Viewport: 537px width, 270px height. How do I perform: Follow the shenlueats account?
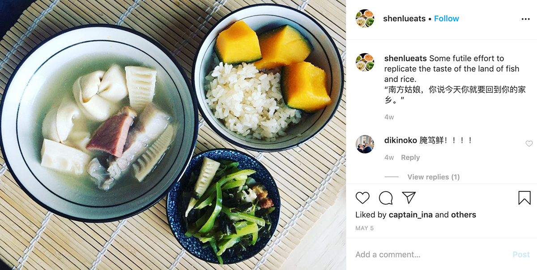(446, 19)
